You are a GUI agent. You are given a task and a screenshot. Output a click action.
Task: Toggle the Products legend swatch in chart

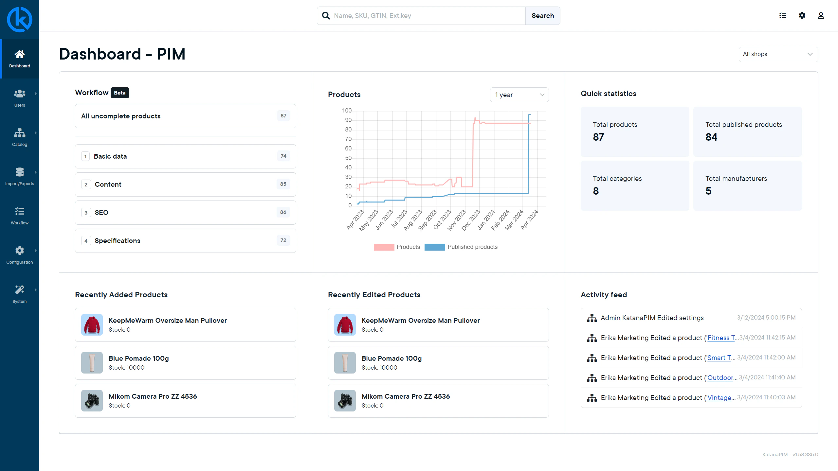384,247
